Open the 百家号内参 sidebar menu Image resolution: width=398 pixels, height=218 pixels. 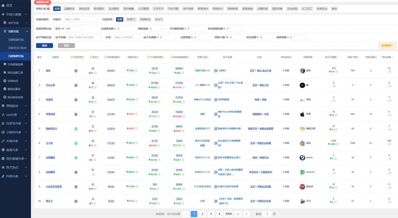tap(15, 124)
